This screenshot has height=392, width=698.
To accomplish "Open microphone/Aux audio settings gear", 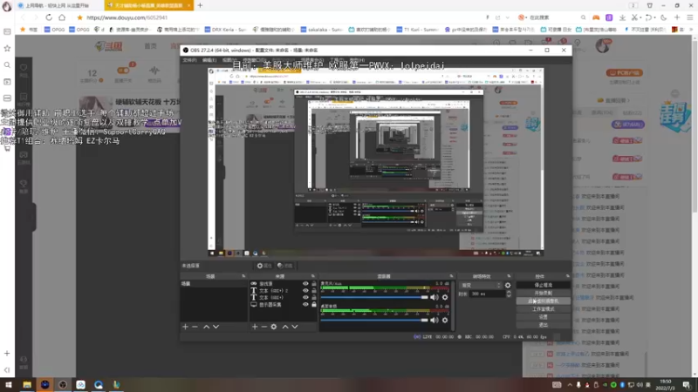I will click(x=445, y=297).
